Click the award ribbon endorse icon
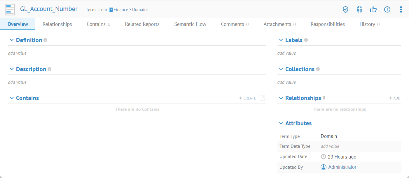409x178 pixels. 359,10
